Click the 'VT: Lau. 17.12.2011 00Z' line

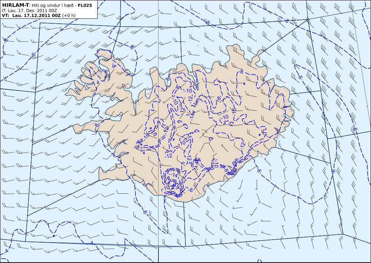[31, 15]
